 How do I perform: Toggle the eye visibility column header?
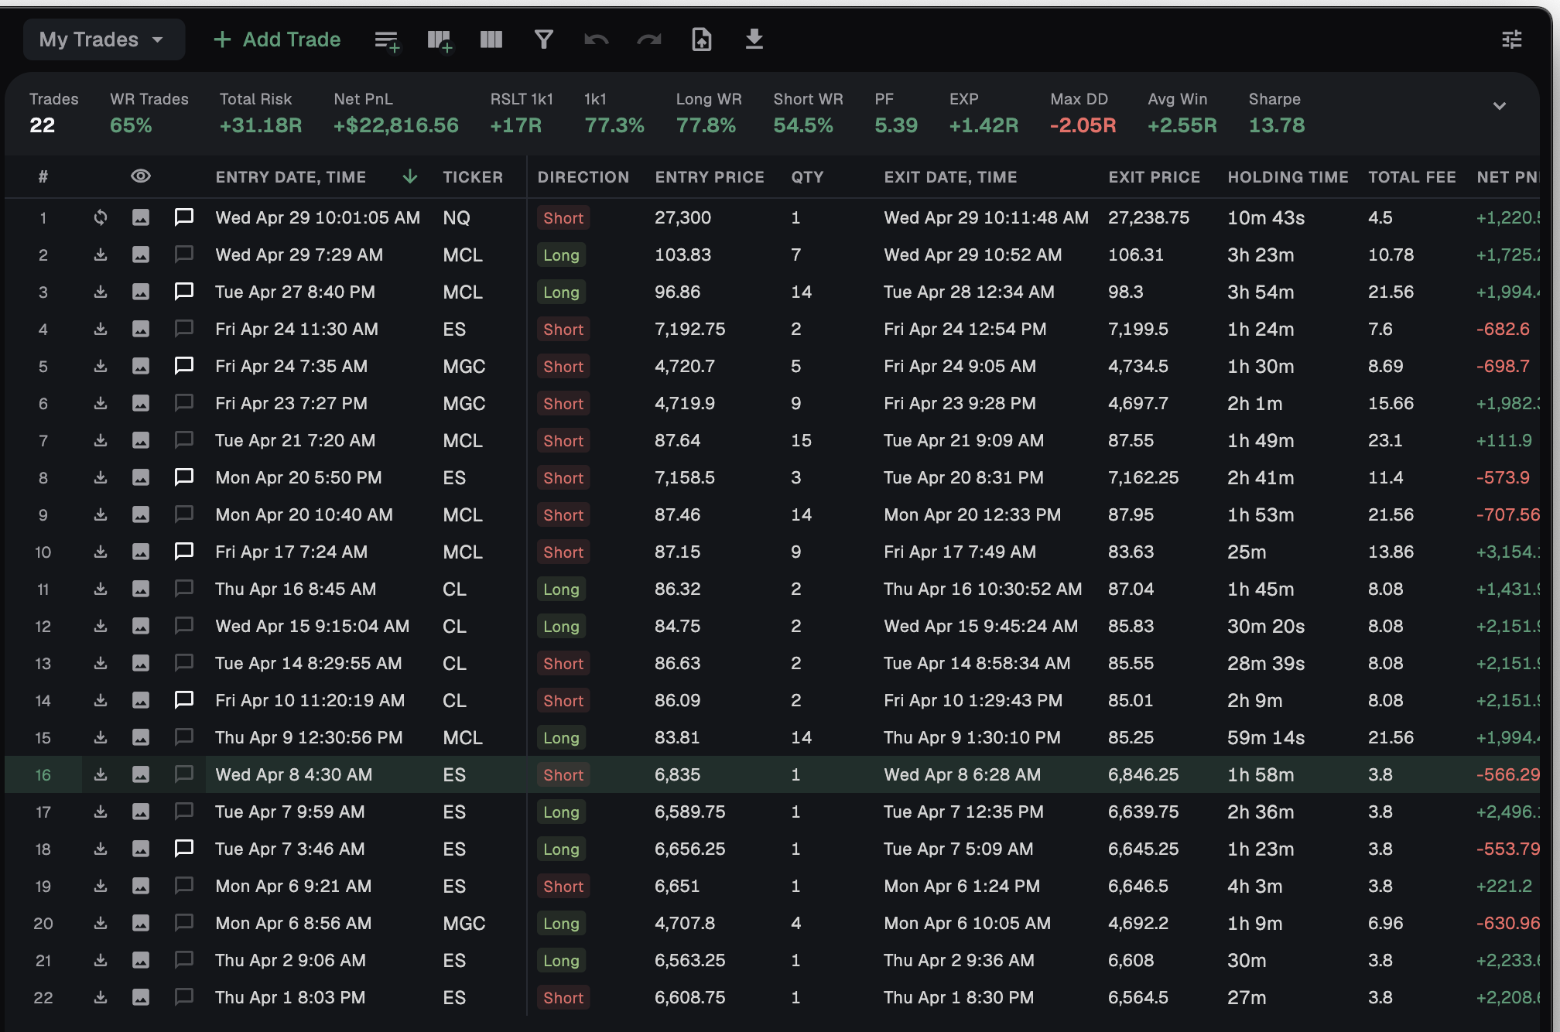141,176
